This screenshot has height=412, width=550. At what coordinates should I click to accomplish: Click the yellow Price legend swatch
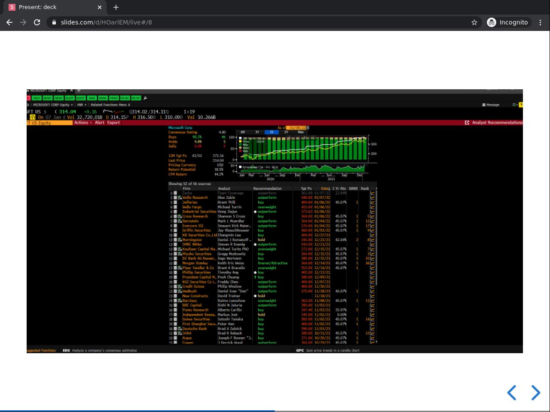241,142
